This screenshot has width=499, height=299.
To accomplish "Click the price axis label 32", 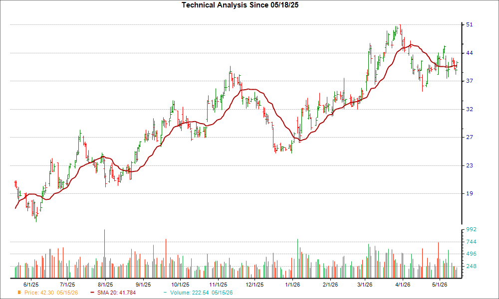I will click(470, 109).
